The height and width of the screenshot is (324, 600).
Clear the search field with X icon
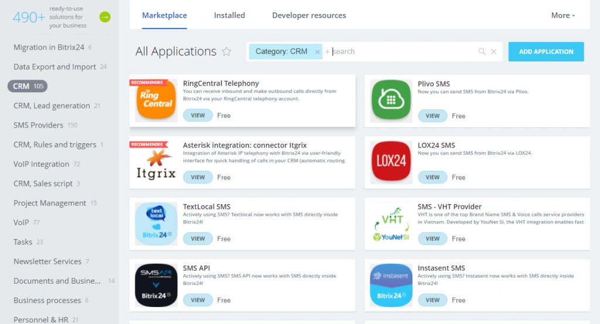pos(493,51)
